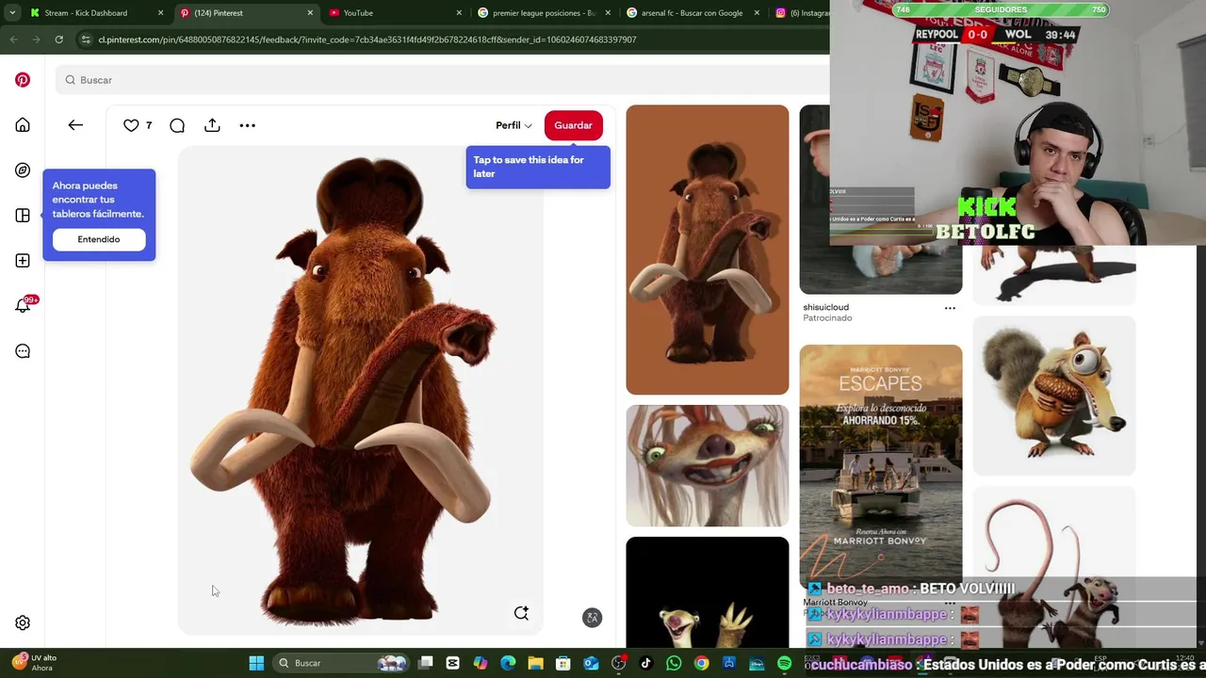The height and width of the screenshot is (678, 1206).
Task: Switch to Stream - Kick Dashboard tab
Action: (x=94, y=13)
